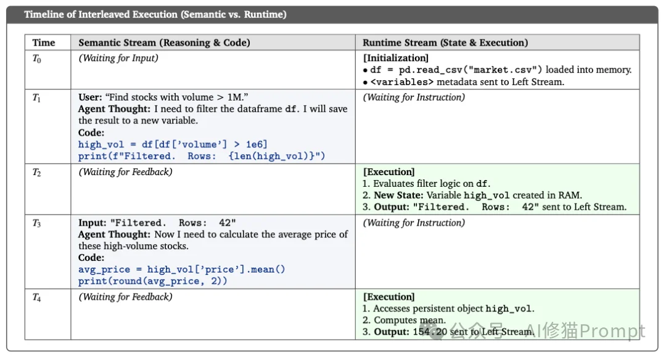Select the "Runtime Stream (State & Execution)" header
This screenshot has height=357, width=666.
pyautogui.click(x=445, y=43)
